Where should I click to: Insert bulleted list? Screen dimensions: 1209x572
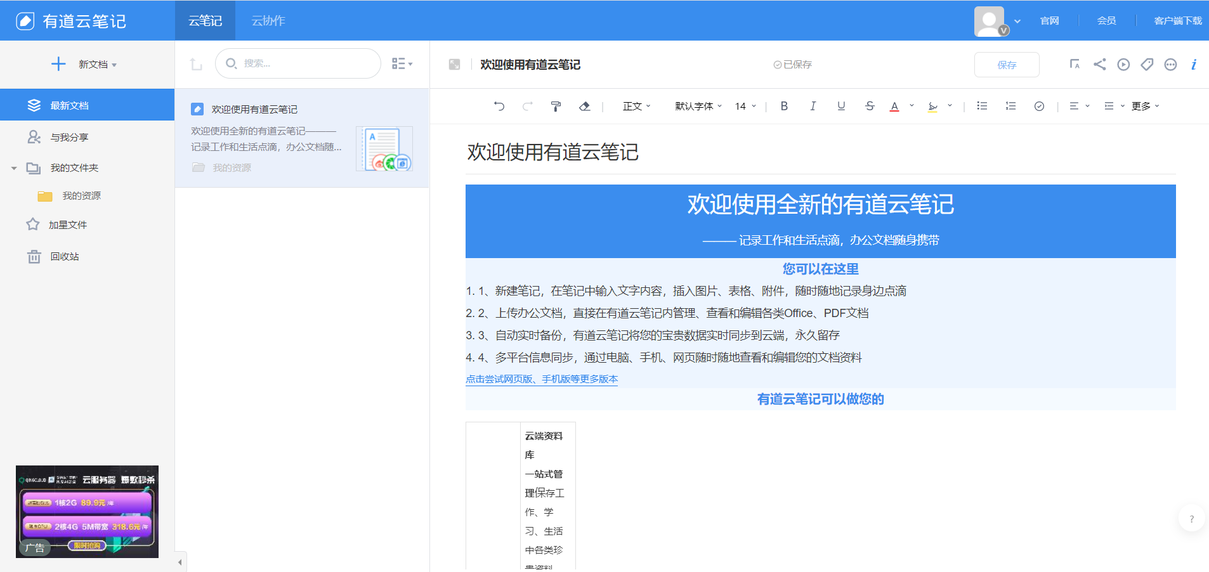pos(982,106)
